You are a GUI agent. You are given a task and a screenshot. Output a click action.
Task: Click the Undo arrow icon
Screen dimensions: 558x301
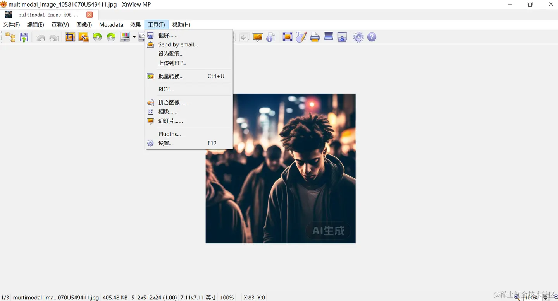tap(40, 38)
